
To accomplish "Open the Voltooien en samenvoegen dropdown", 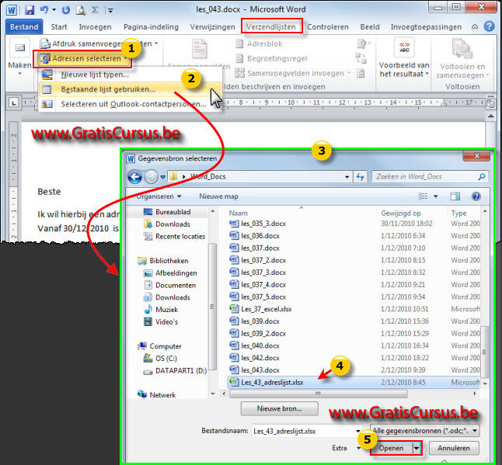I will (x=462, y=59).
